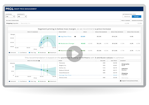
Task: Click the Margin Increase column header
Action: pyautogui.click(x=137, y=21)
